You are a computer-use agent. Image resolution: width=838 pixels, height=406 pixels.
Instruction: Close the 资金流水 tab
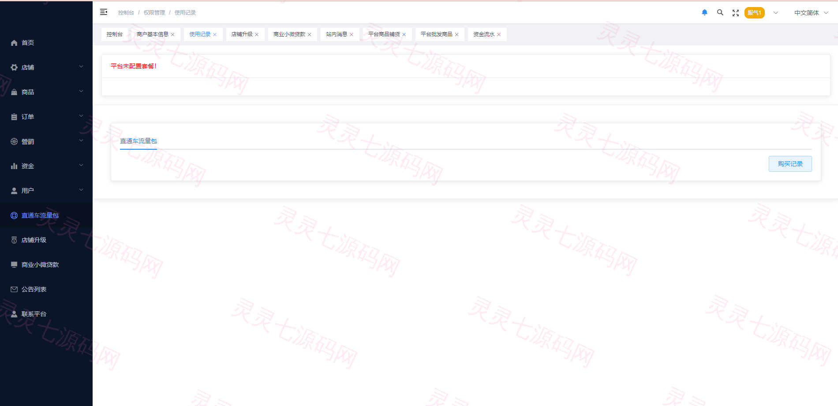point(499,35)
